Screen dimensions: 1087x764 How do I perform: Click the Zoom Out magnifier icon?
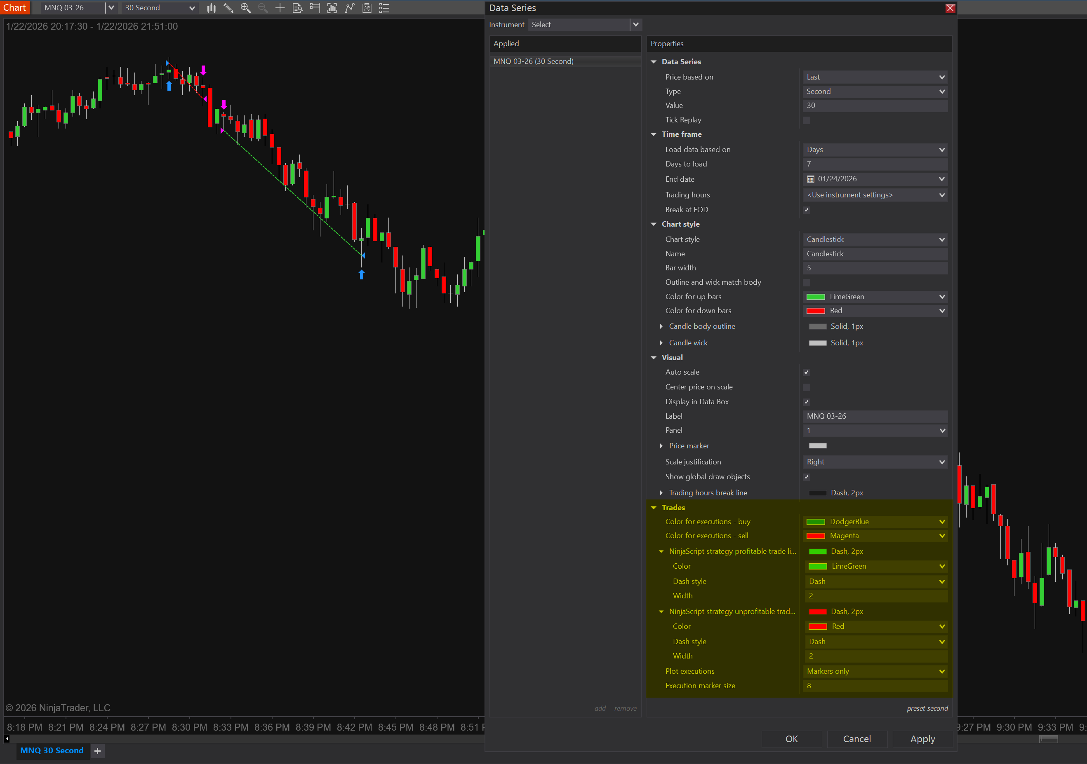tap(263, 8)
